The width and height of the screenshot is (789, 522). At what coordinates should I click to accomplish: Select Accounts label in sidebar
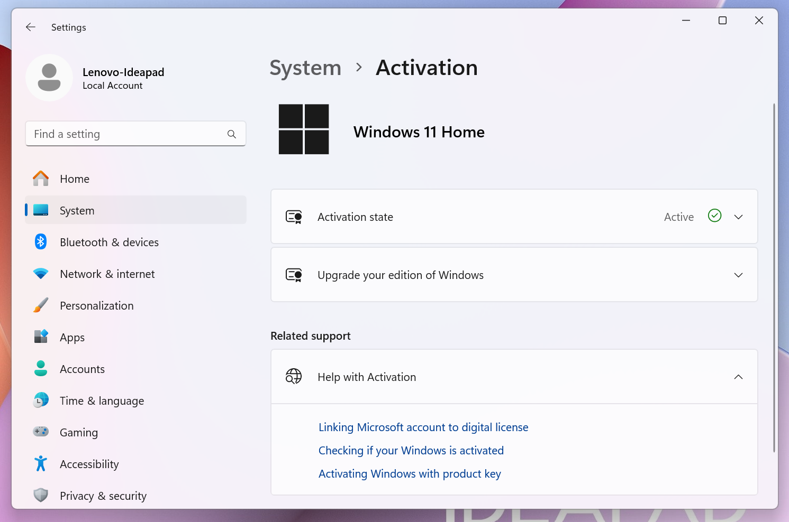point(82,369)
